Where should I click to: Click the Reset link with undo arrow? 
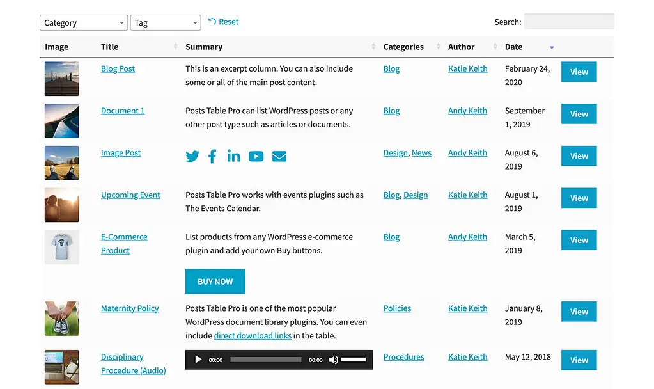pyautogui.click(x=224, y=22)
